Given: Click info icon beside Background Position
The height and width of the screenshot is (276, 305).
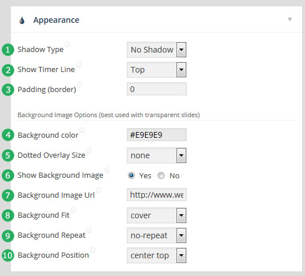Looking at the screenshot, I should 93,250.
